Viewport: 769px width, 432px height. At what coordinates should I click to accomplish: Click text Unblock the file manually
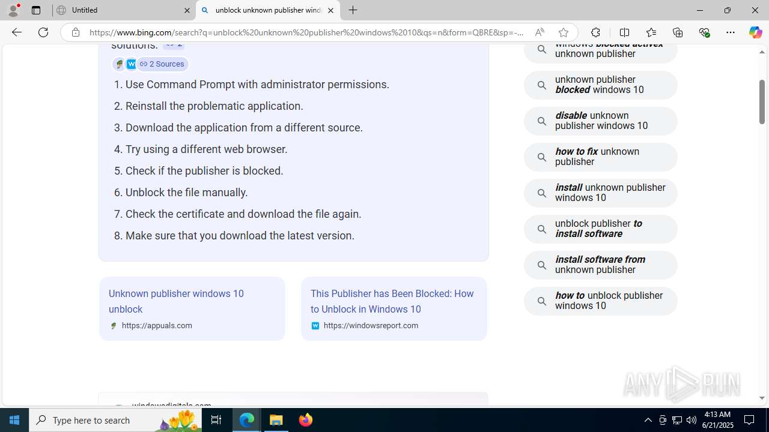[186, 193]
